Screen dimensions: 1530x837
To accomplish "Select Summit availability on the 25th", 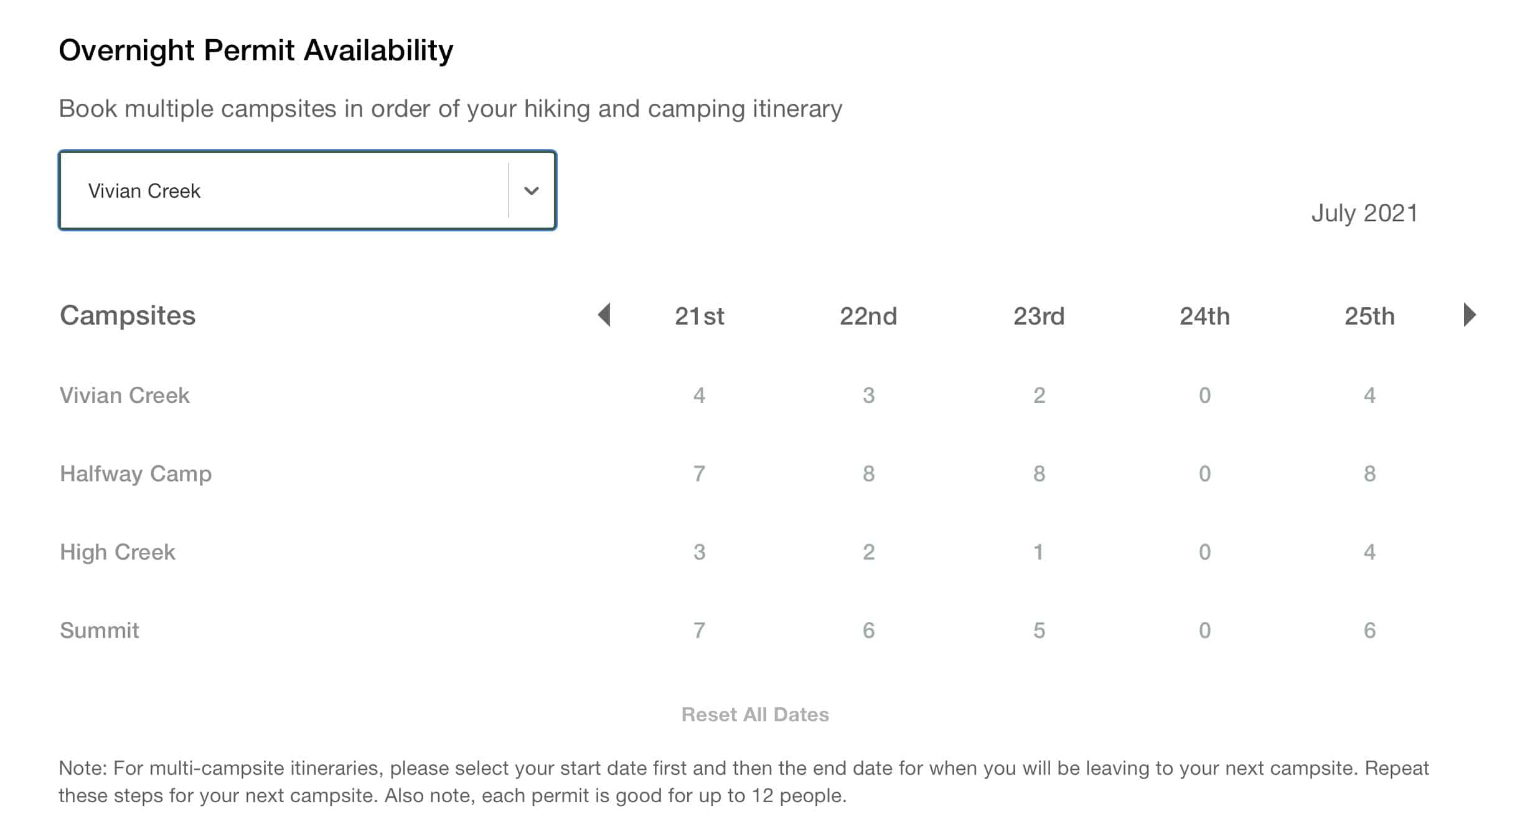I will (x=1369, y=631).
